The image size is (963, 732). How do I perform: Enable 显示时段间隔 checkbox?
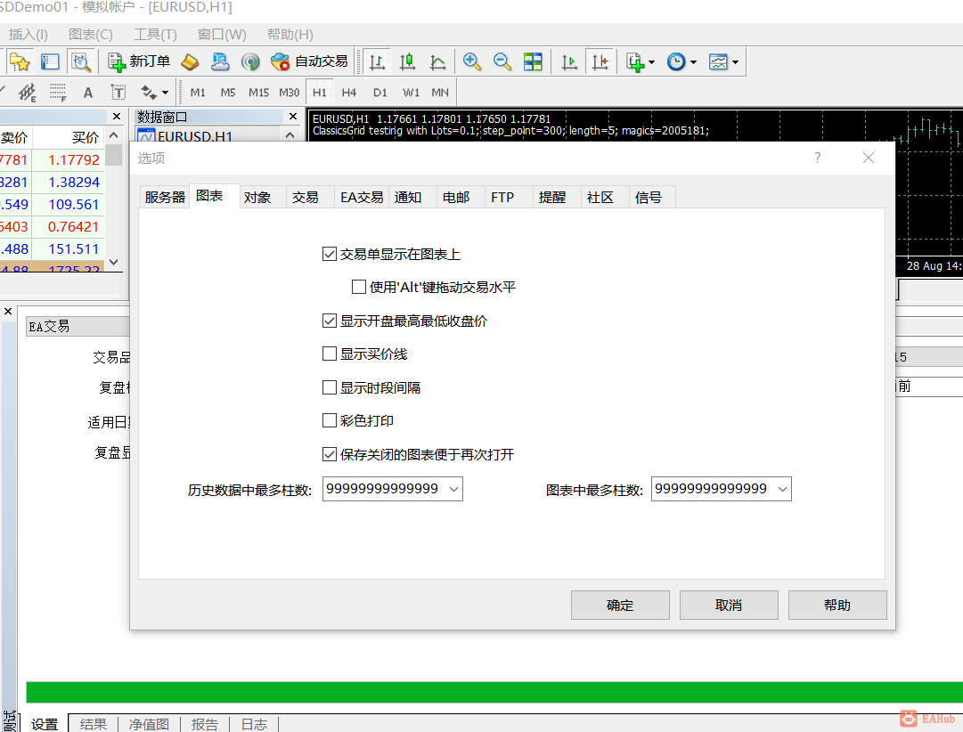(x=330, y=387)
